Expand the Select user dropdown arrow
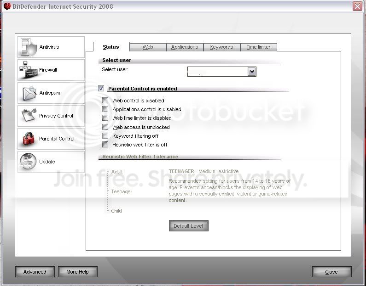This screenshot has height=286, width=366. click(252, 72)
